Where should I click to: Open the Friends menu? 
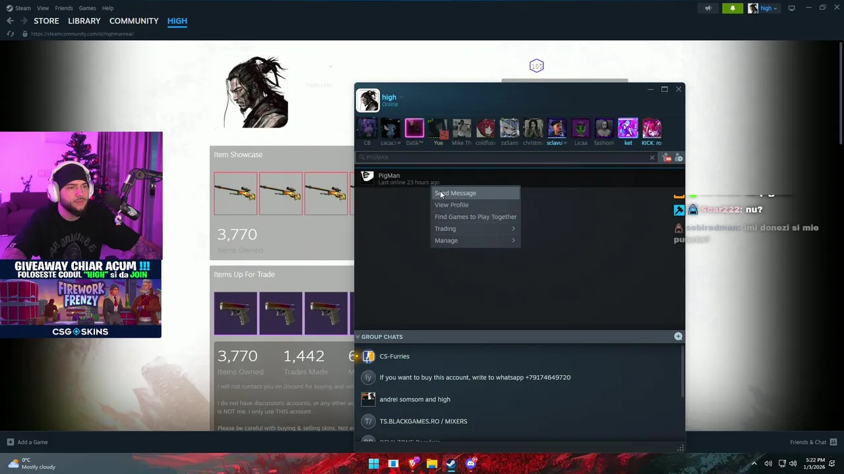(64, 8)
